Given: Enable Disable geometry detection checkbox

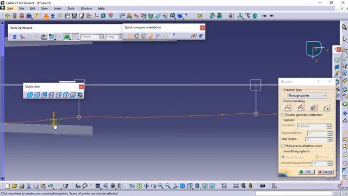Looking at the screenshot, I should (x=283, y=115).
